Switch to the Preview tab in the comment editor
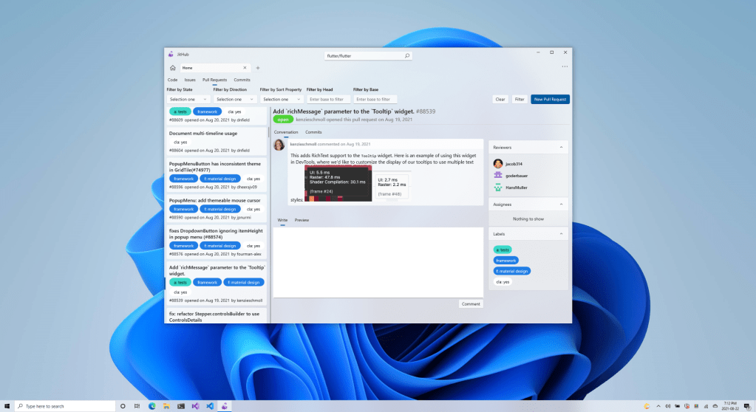The height and width of the screenshot is (412, 756). [302, 221]
